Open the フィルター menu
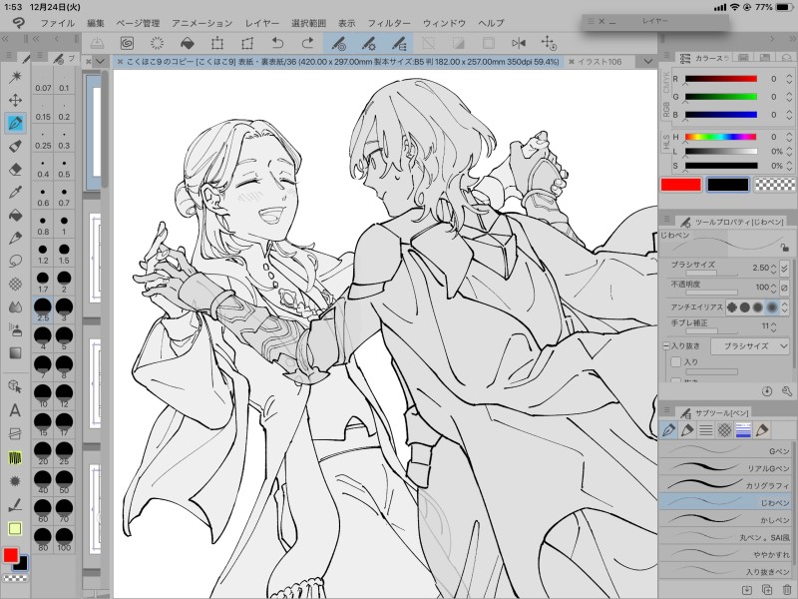Image resolution: width=798 pixels, height=599 pixels. point(389,23)
